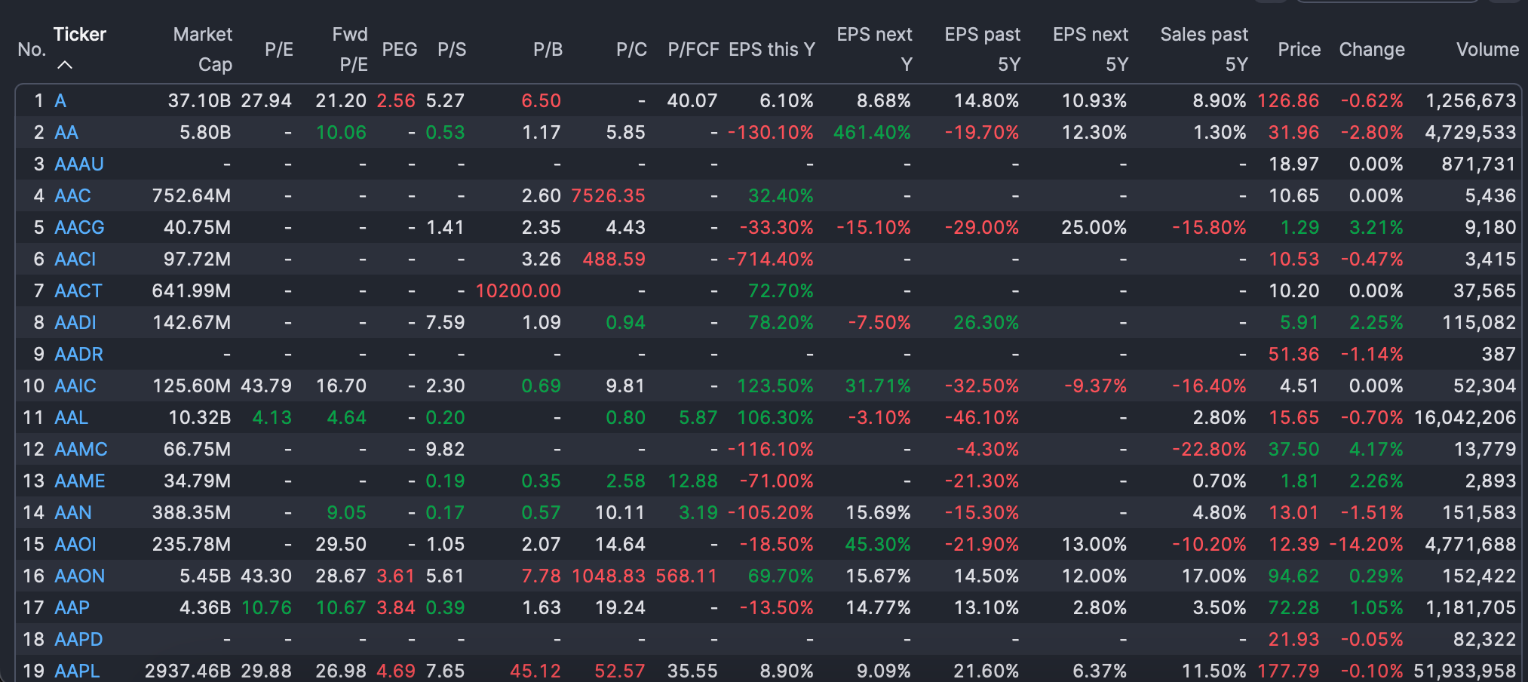Screen dimensions: 1528x682
Task: Open the AAAU ticker link
Action: pyautogui.click(x=79, y=164)
